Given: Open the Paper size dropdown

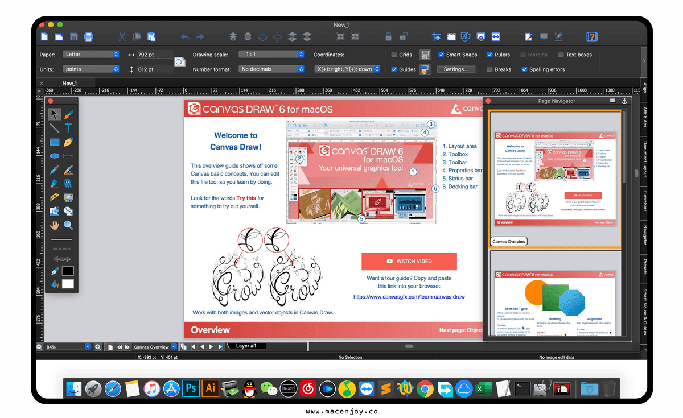Looking at the screenshot, I should [91, 55].
